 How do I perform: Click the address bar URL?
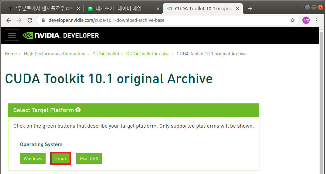[x=106, y=20]
